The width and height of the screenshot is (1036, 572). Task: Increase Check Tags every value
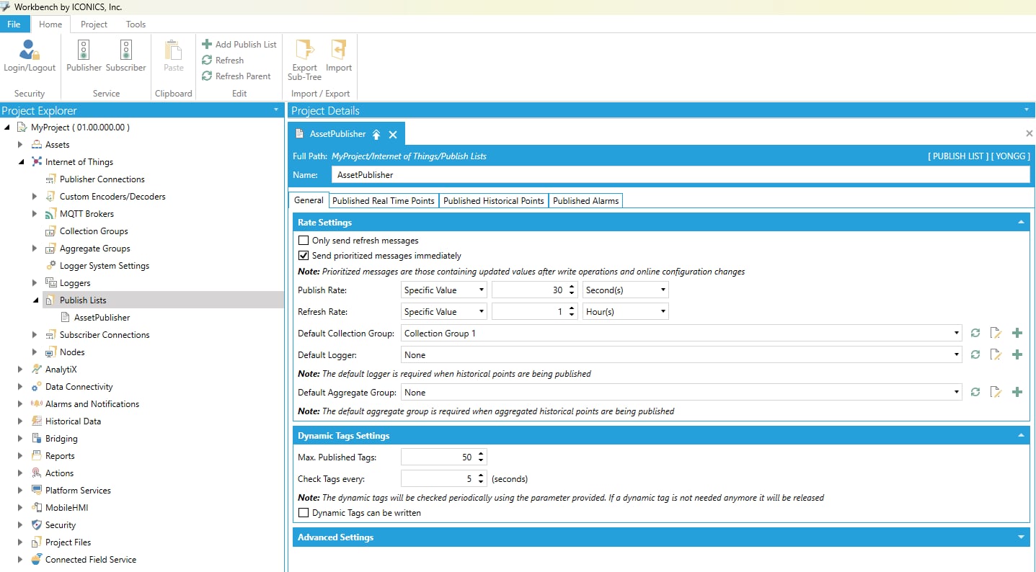click(x=481, y=475)
